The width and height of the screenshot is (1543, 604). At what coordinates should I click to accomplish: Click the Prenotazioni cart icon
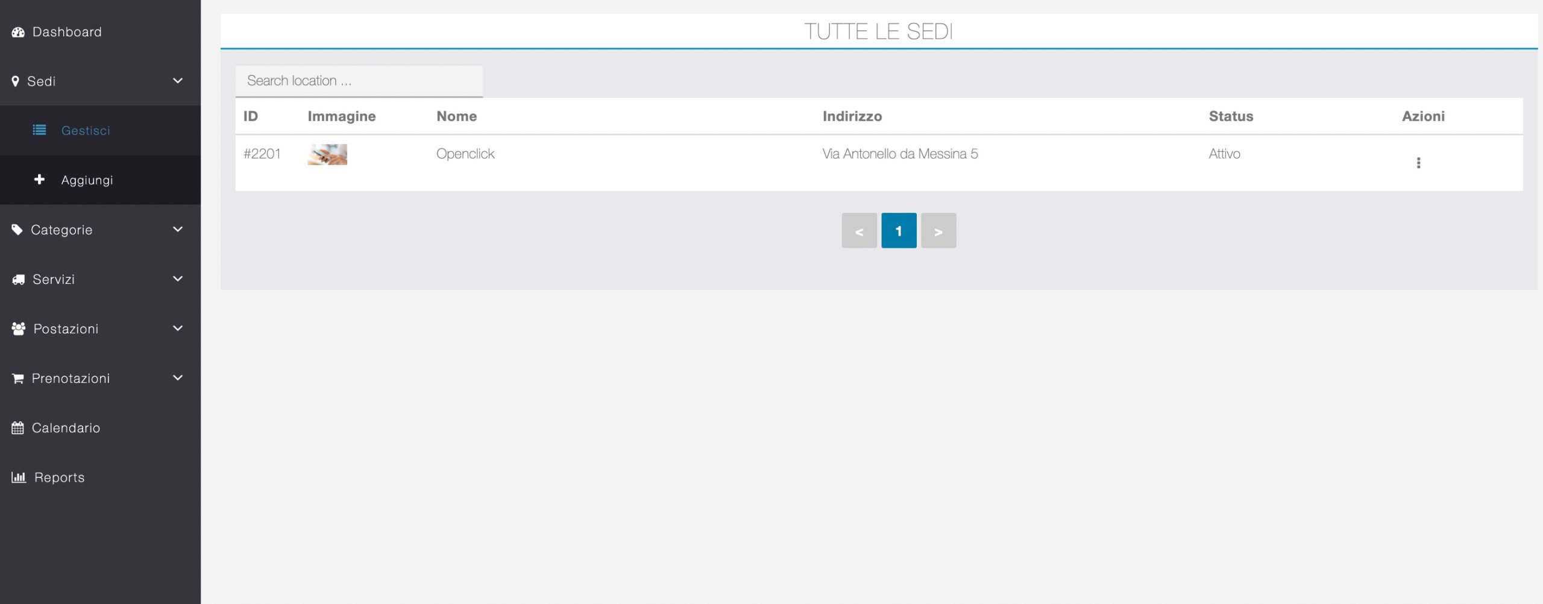(x=18, y=379)
